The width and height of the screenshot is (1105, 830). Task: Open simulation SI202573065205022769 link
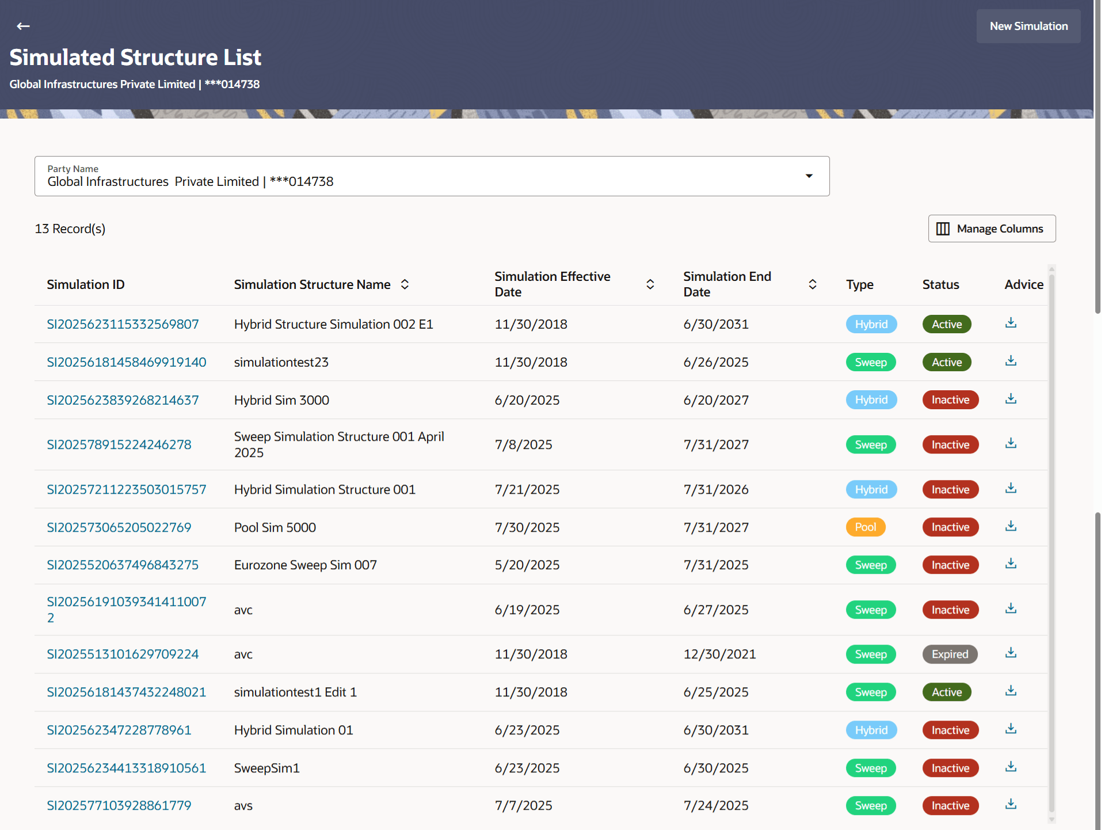click(x=119, y=527)
